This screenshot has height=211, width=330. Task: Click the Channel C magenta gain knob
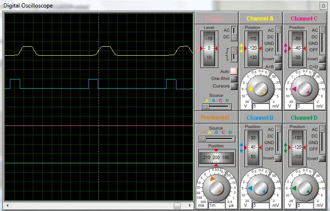305,89
